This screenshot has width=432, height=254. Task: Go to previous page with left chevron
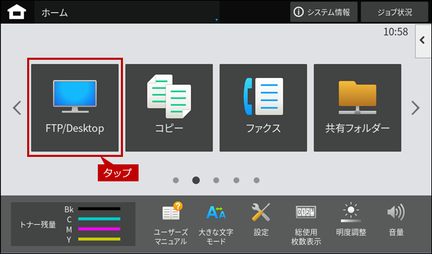pyautogui.click(x=17, y=108)
